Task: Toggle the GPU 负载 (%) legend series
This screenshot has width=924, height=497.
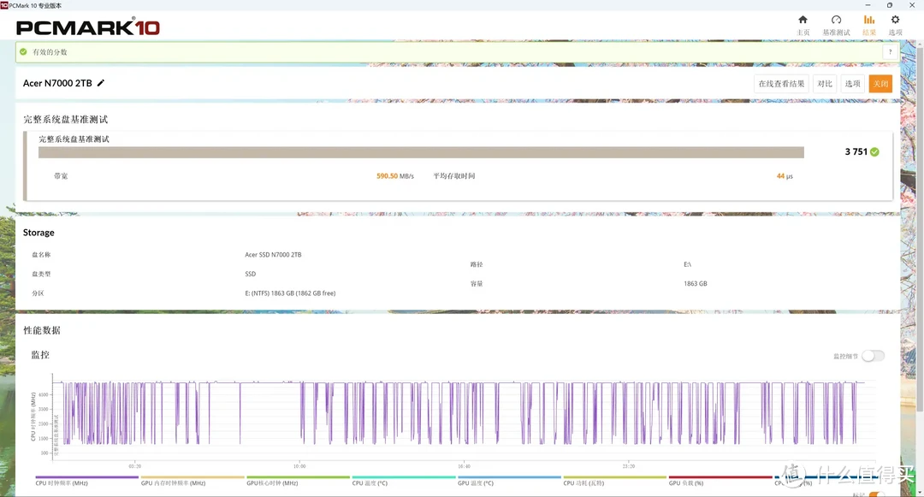Action: [720, 481]
